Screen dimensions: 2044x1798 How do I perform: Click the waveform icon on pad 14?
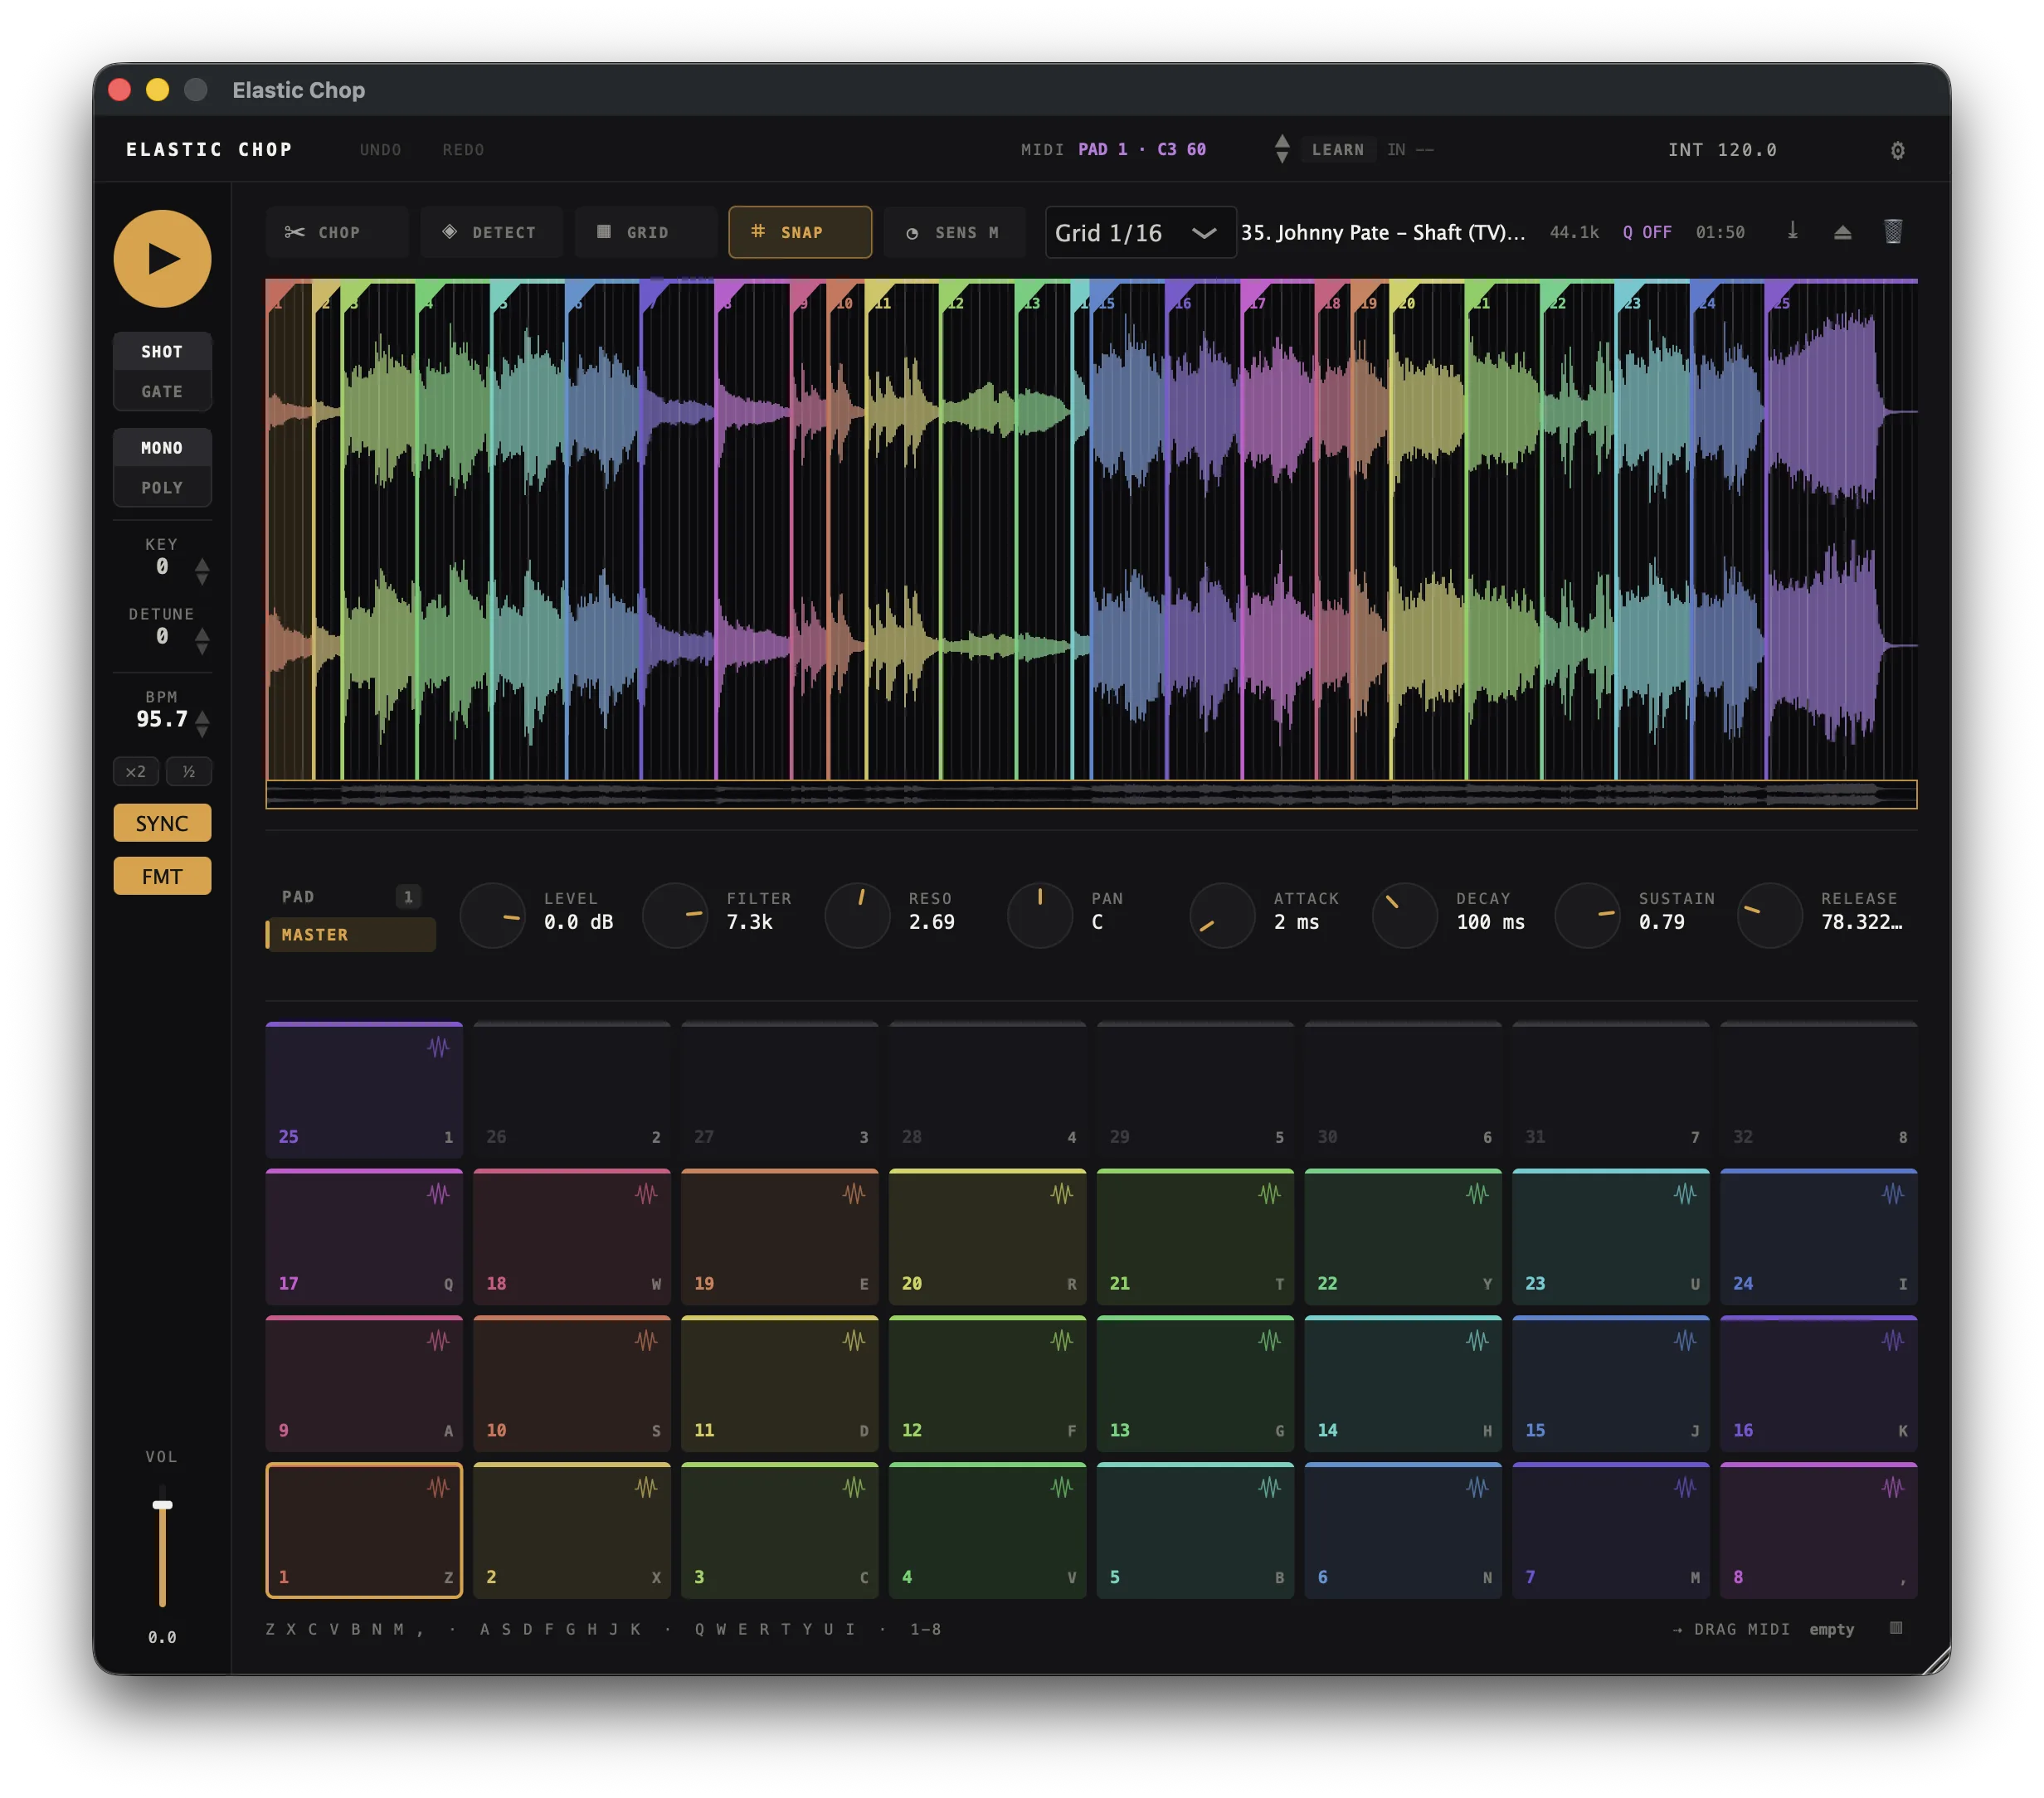tap(1477, 1340)
